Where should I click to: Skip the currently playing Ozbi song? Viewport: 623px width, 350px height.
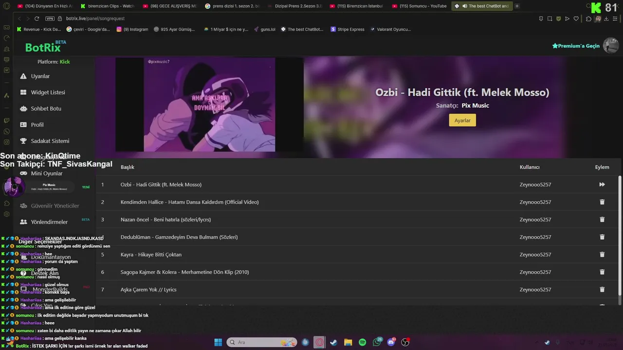[602, 184]
